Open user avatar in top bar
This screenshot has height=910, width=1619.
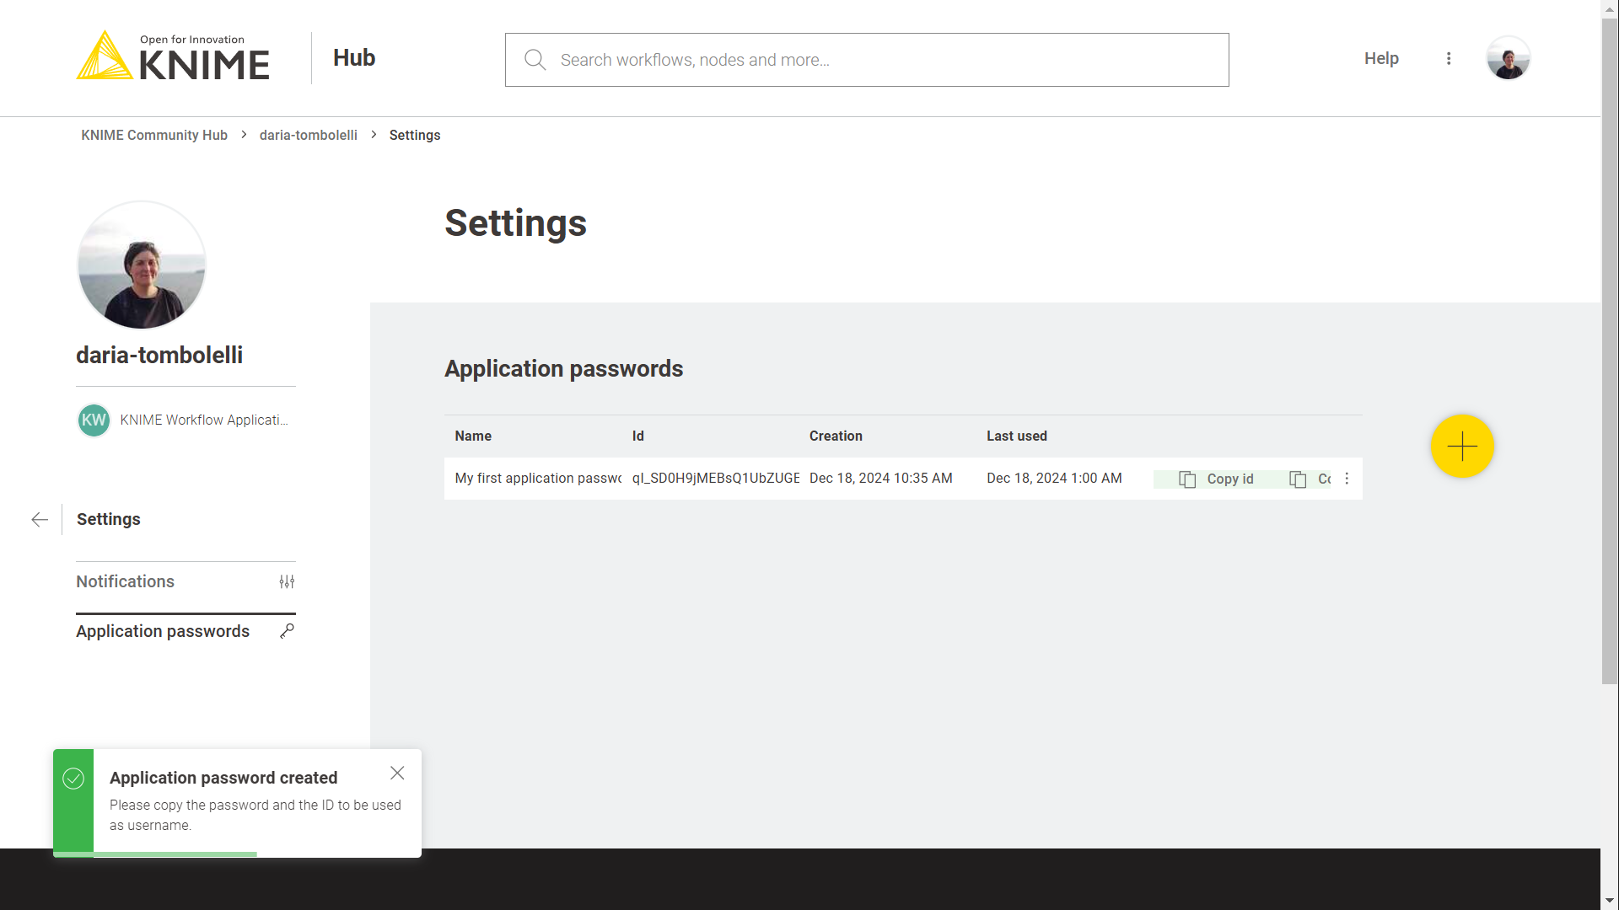pos(1508,58)
